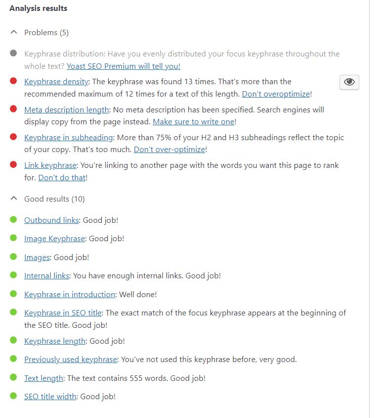Click the red bullet beside Link keyphrase
Viewport: 383px width, 418px height.
13,164
